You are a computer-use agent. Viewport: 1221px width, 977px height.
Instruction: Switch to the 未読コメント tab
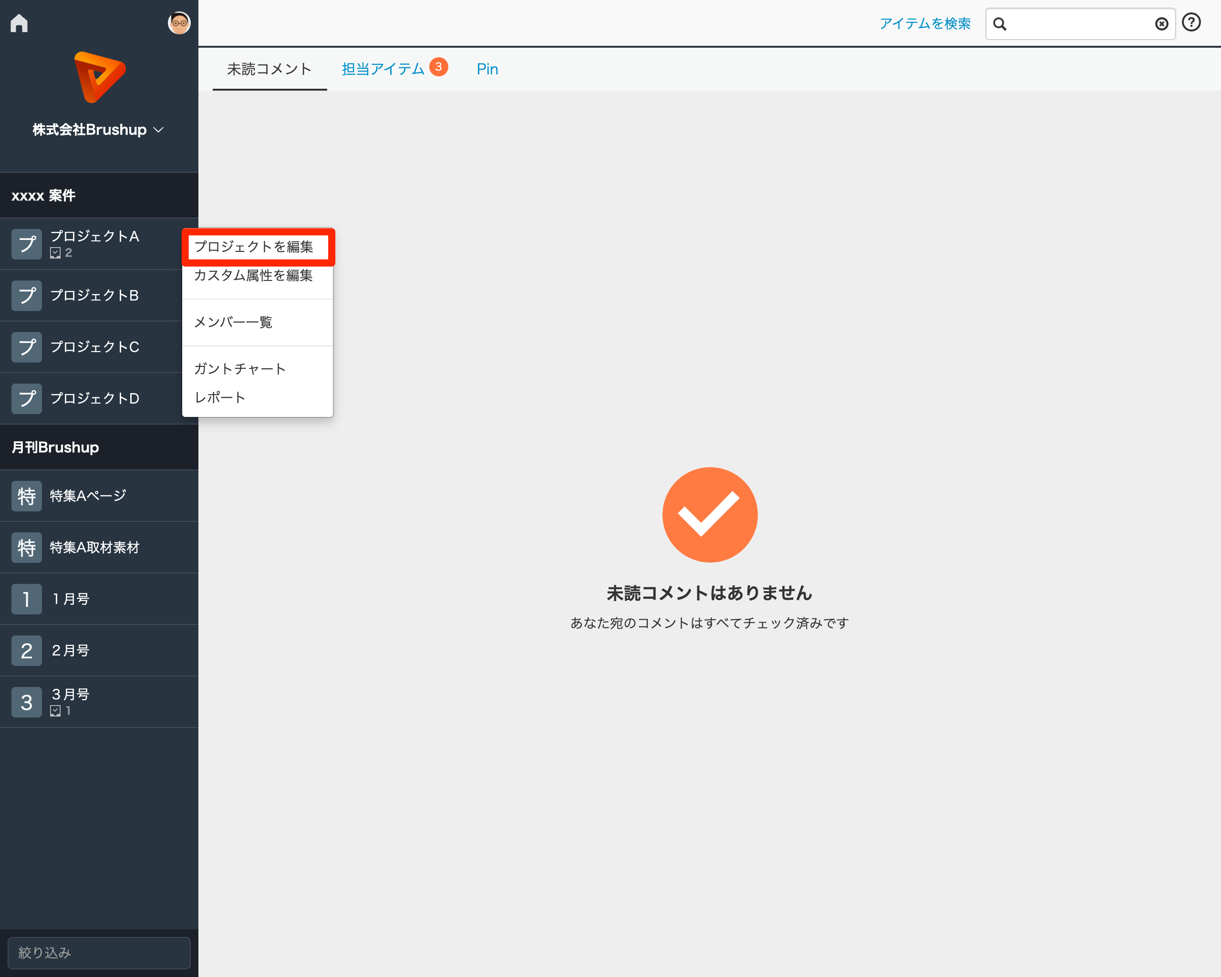click(269, 69)
